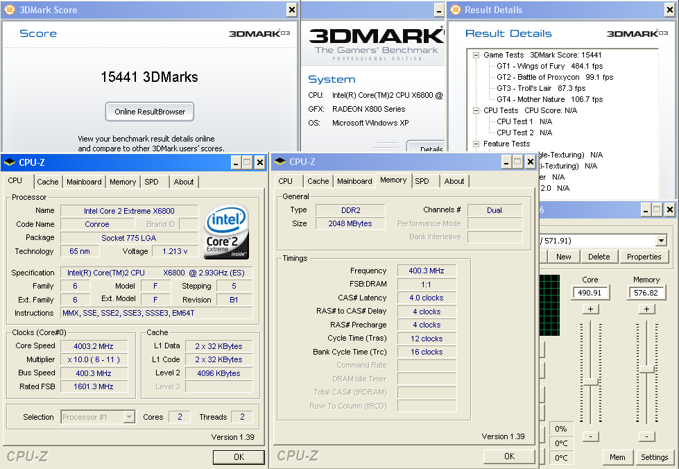Open About tab in Memory CPU-Z window
Viewport: 679px width, 469px height.
tap(454, 181)
